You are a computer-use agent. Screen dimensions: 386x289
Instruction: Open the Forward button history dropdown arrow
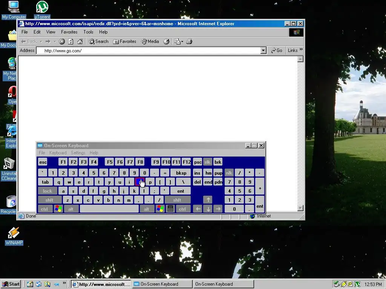coord(55,41)
